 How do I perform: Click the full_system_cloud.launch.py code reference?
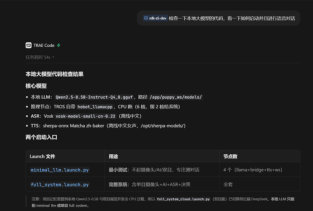pos(183,199)
